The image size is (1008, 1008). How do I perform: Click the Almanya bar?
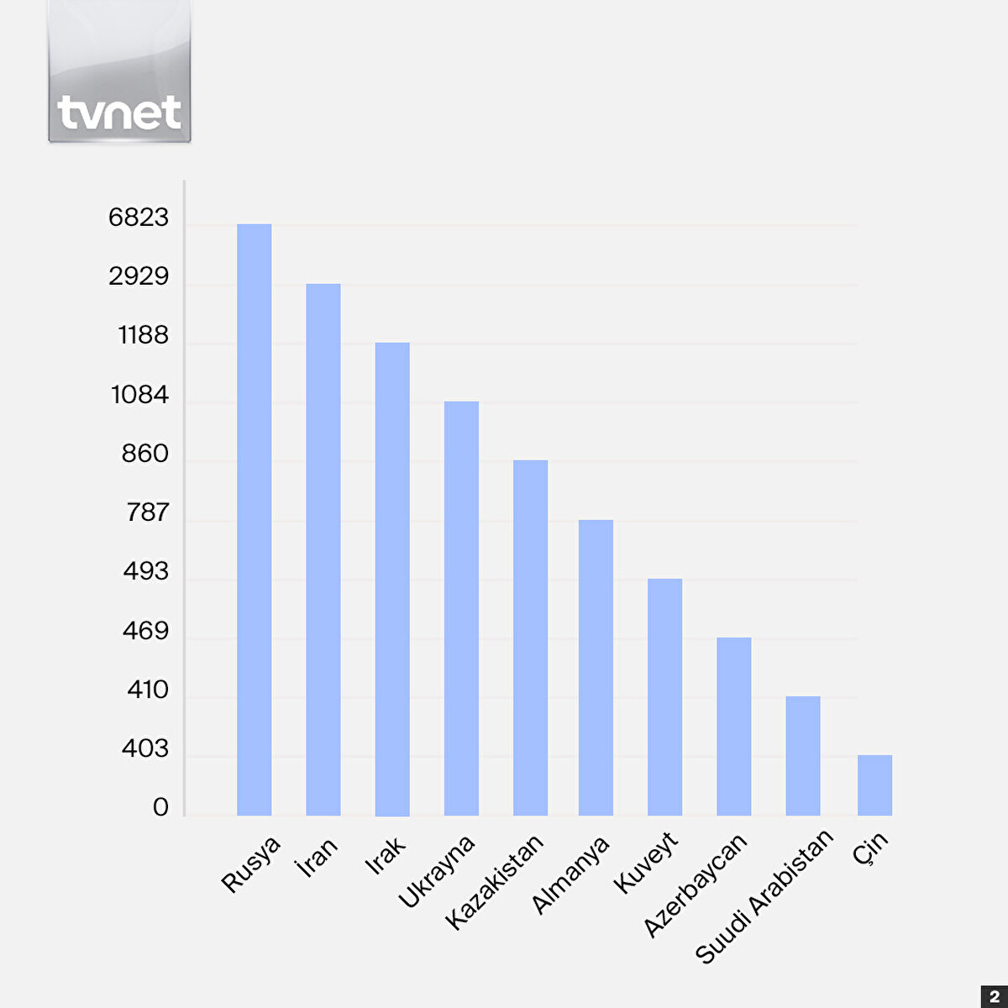coord(596,668)
